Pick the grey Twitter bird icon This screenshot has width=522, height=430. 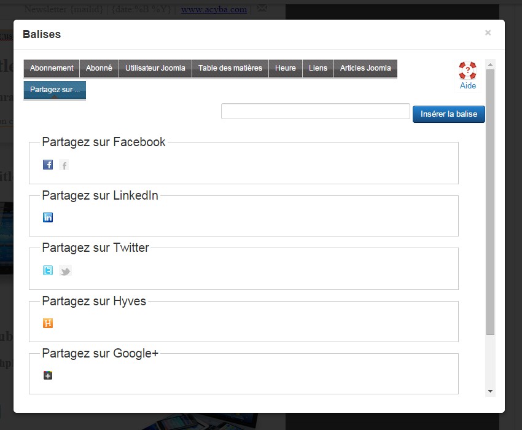[x=65, y=271]
